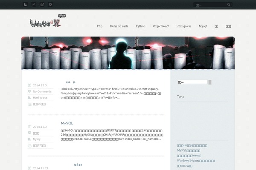This screenshot has height=170, width=256.
Task: Open the Ruby on rails menu item
Action: click(x=119, y=26)
